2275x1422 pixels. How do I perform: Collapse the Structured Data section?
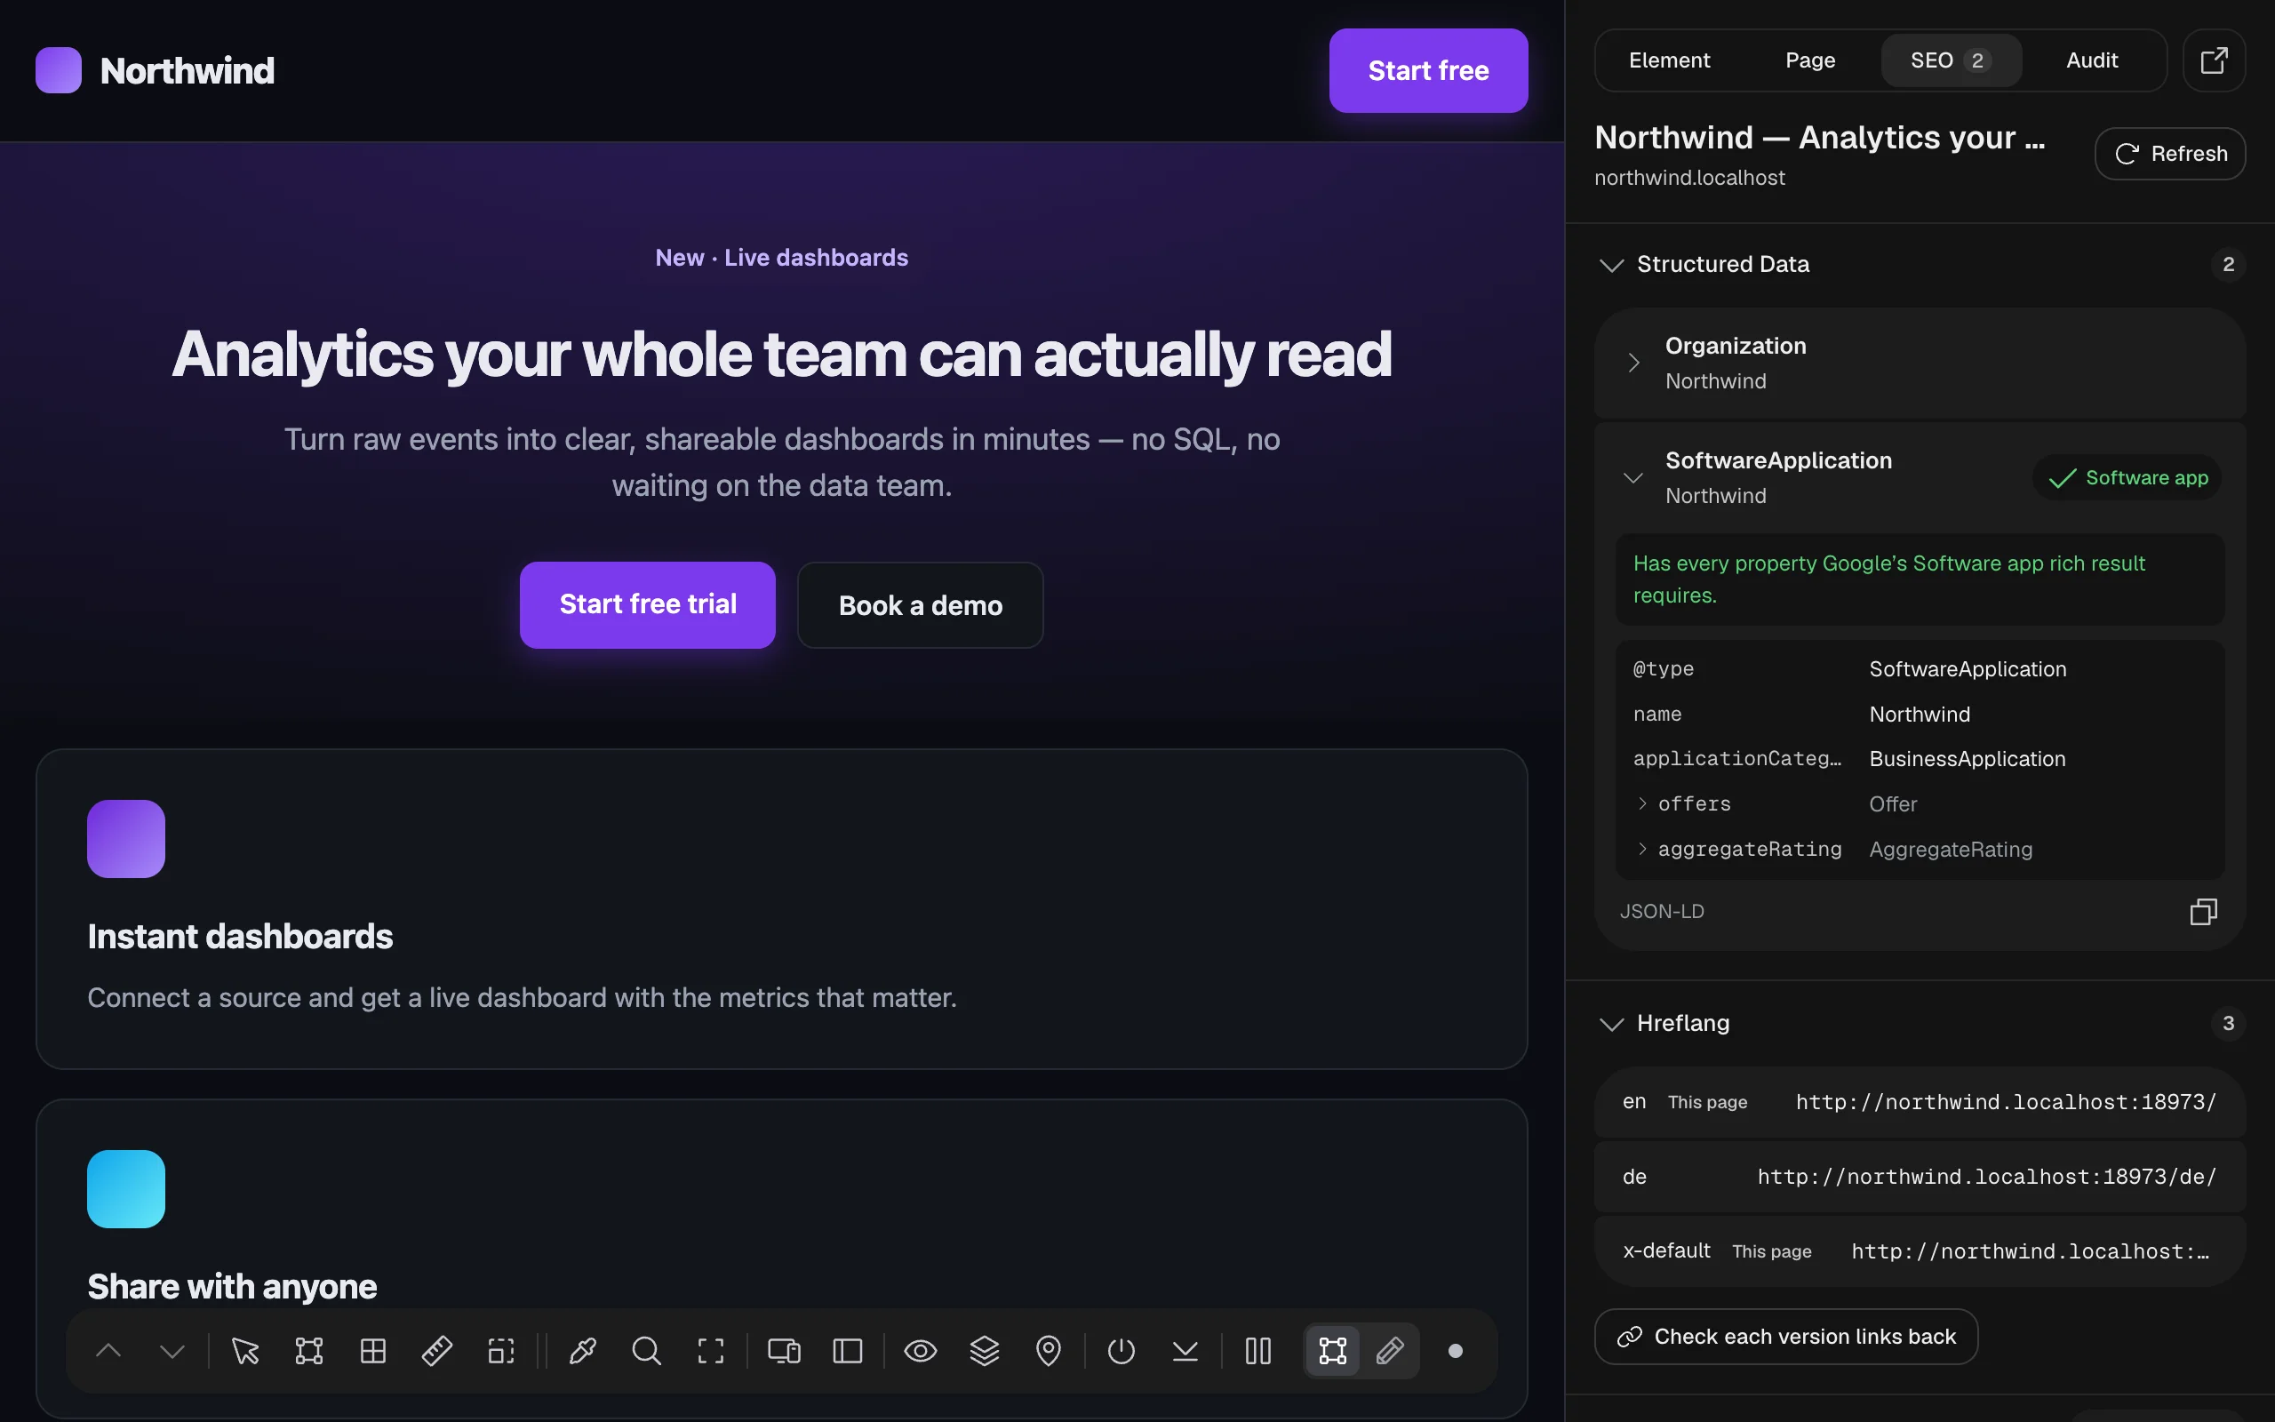pos(1920,264)
